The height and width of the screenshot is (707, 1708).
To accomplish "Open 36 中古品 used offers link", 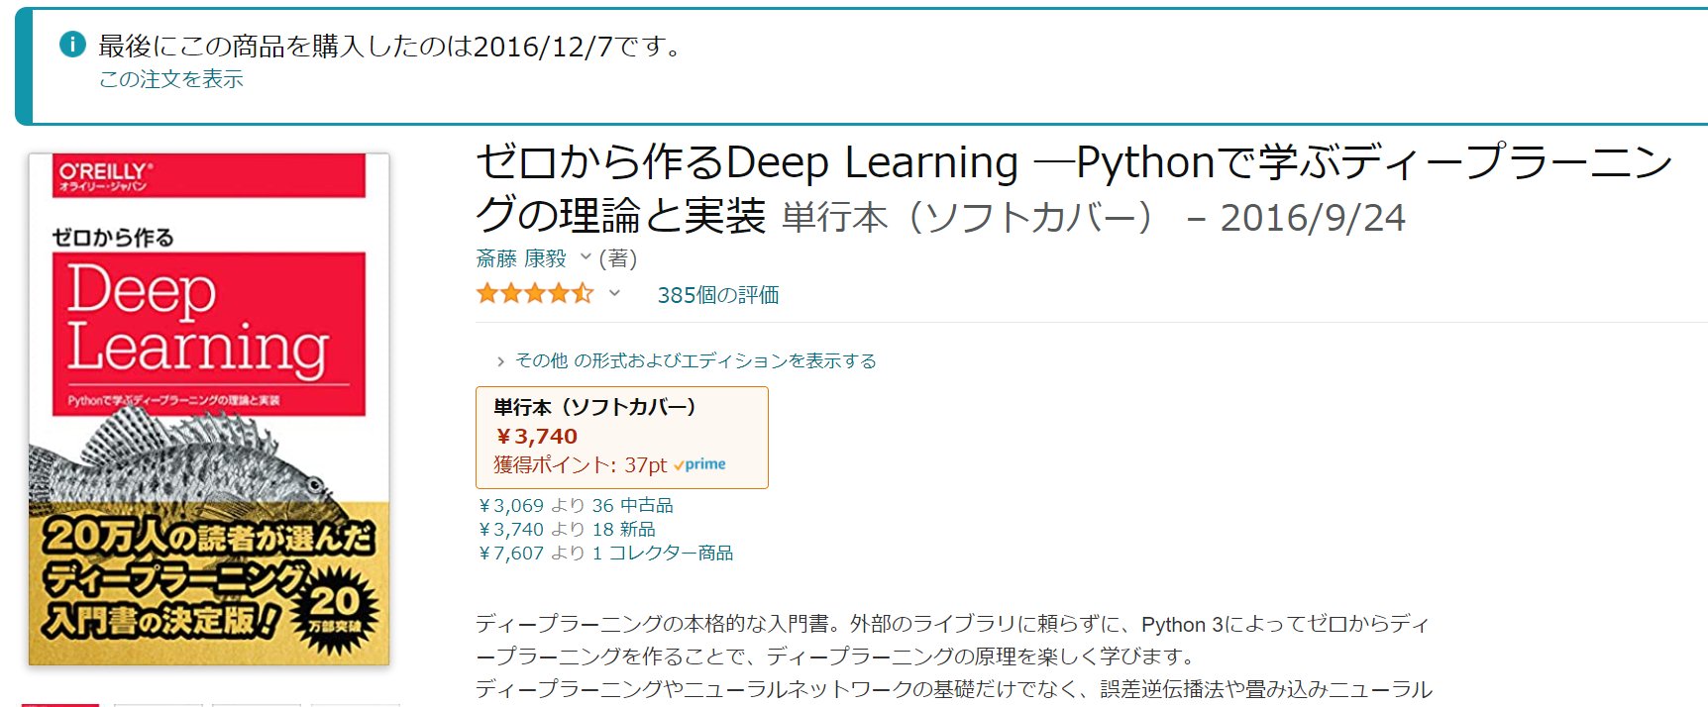I will point(632,505).
